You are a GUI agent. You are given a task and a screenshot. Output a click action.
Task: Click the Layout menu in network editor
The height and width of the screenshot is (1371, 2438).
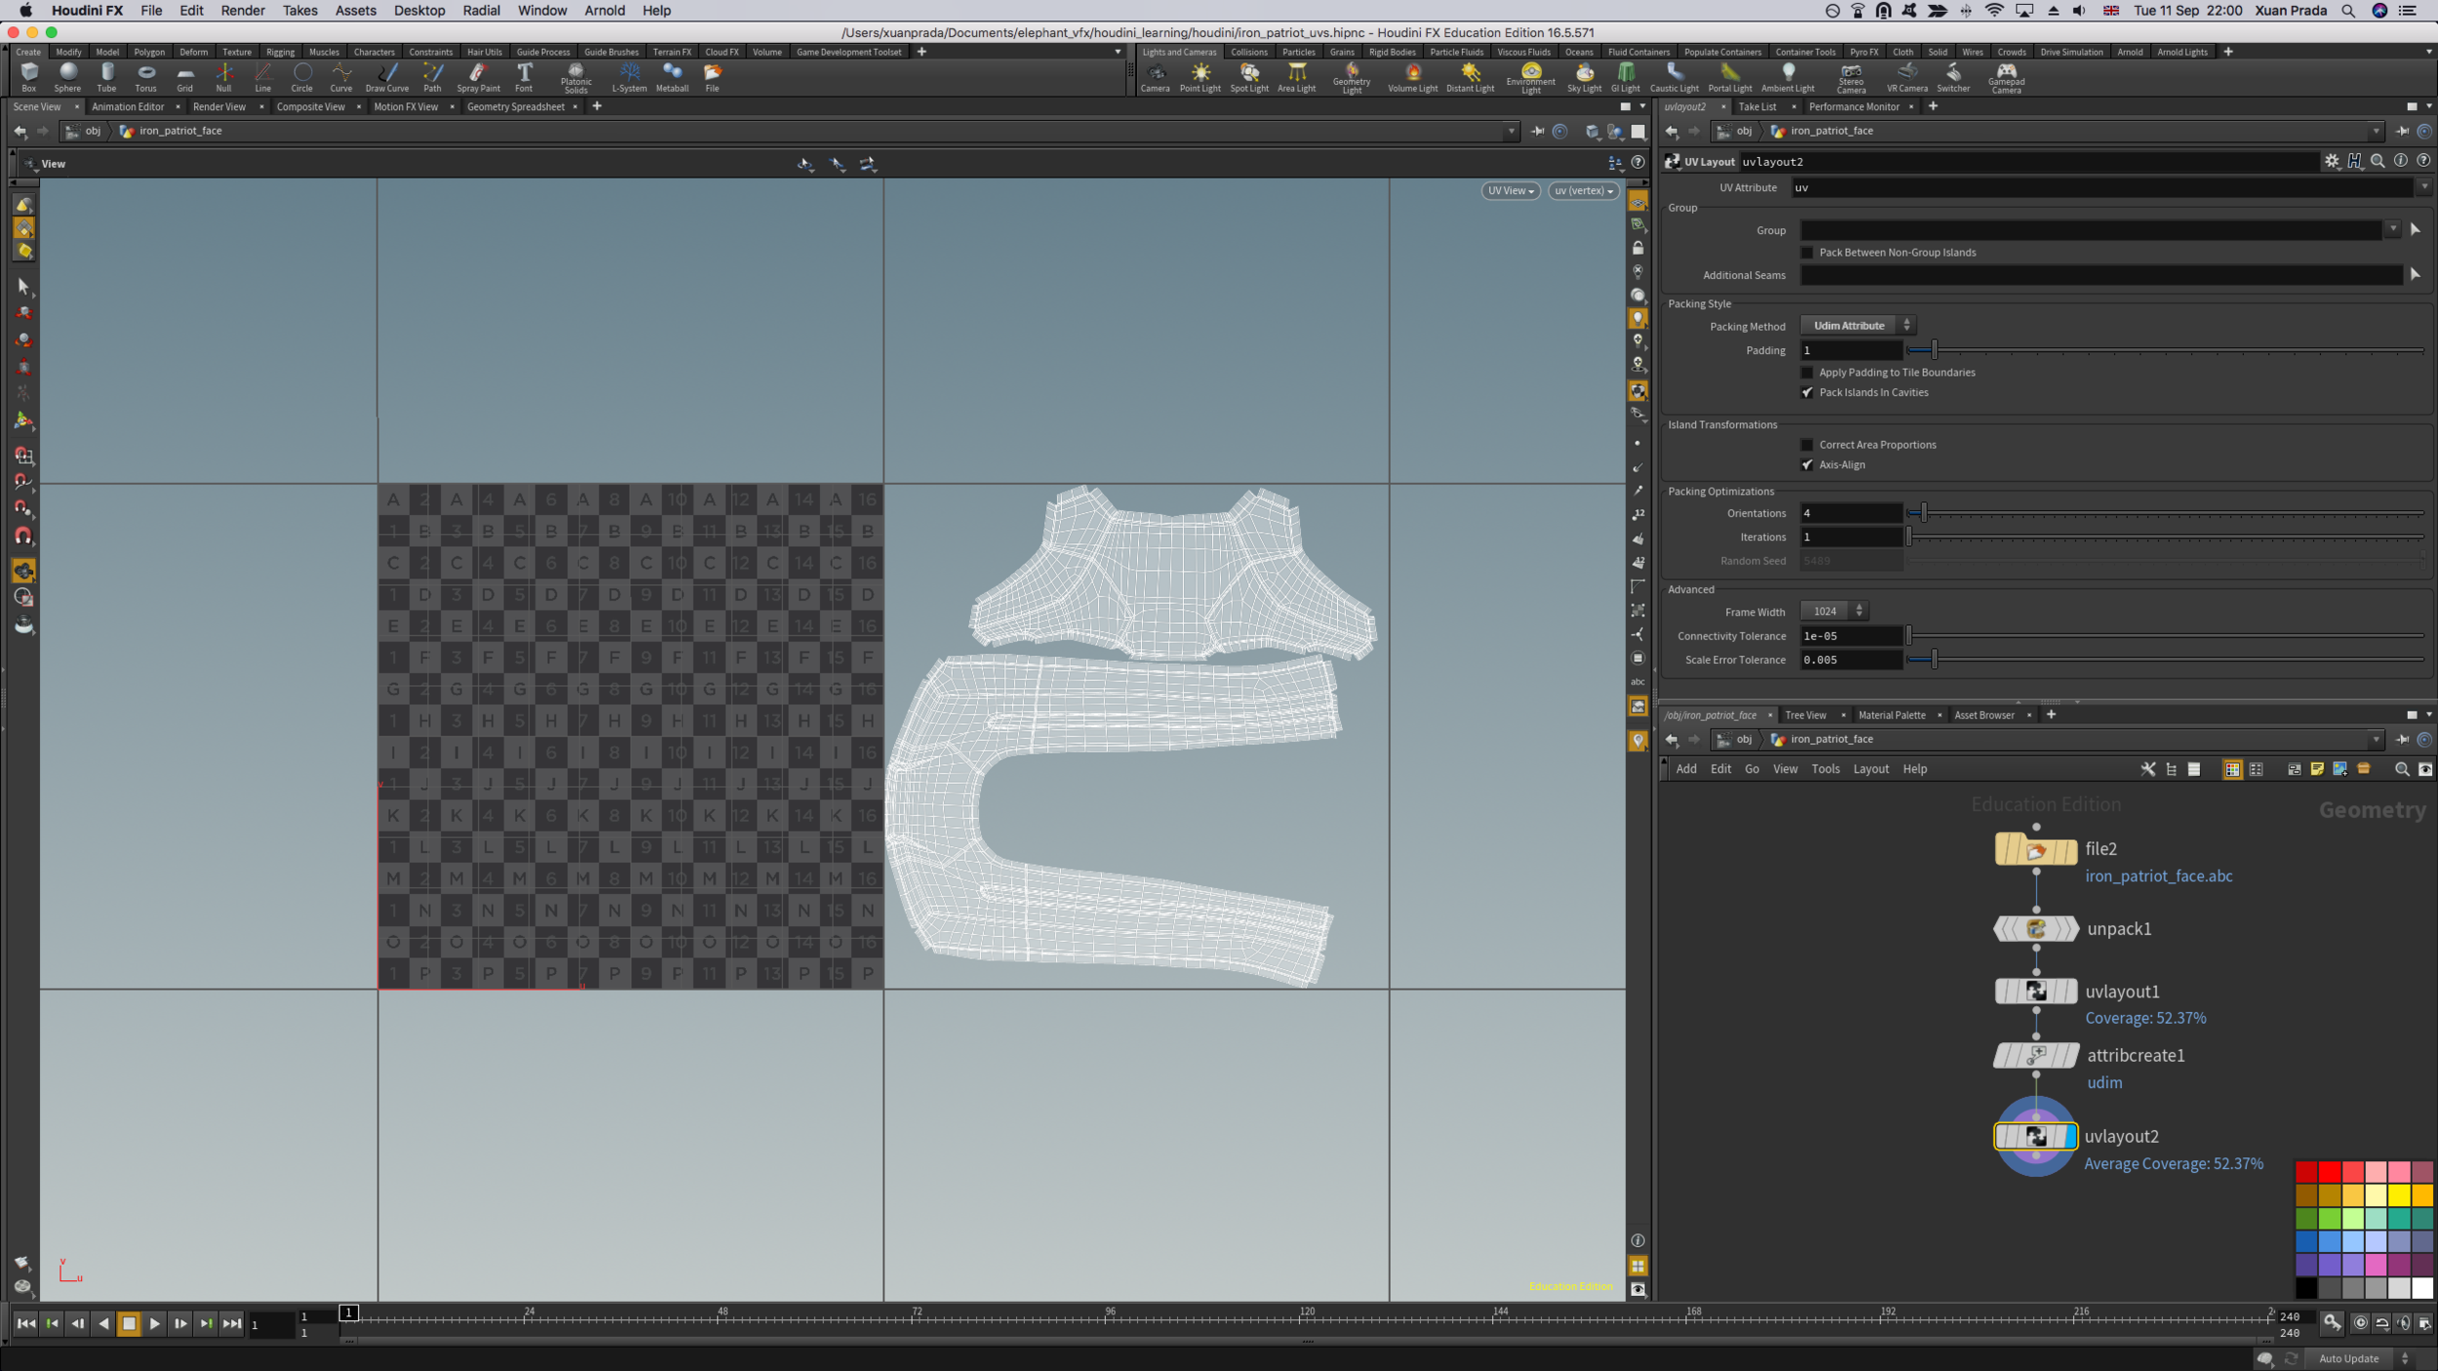[x=1870, y=769]
